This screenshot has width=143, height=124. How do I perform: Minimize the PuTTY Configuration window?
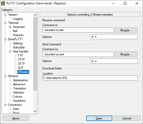[114, 4]
